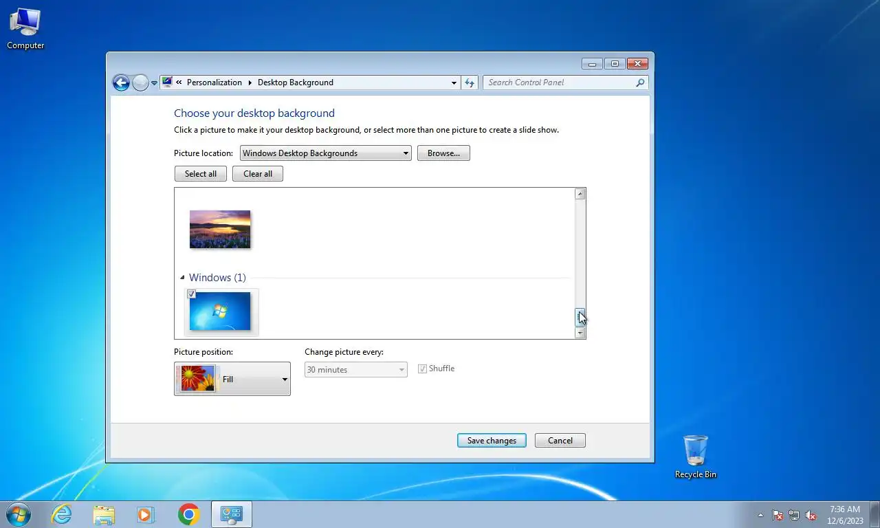Screen dimensions: 880x528
Task: Click the Control Panel icon in address bar
Action: point(167,82)
